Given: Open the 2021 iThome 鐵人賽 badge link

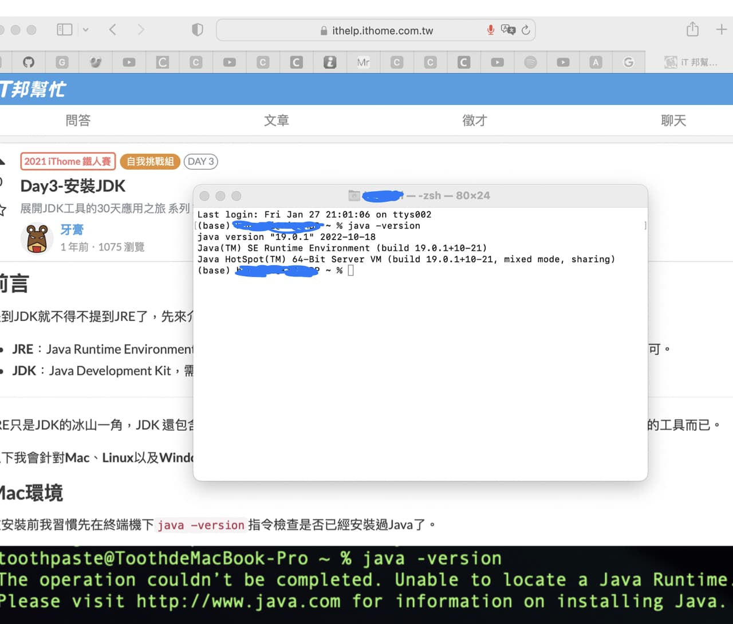Looking at the screenshot, I should [x=68, y=161].
